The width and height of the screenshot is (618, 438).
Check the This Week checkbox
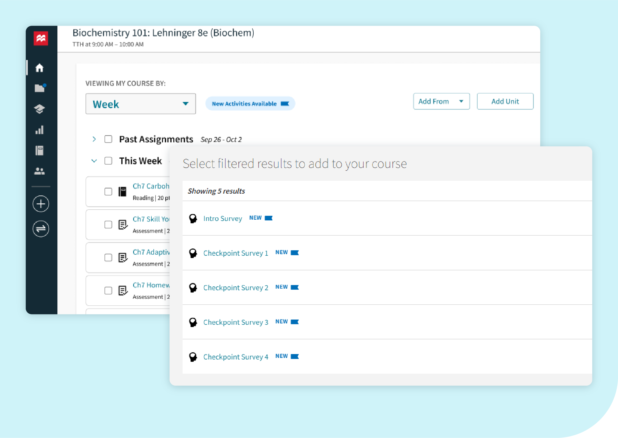pyautogui.click(x=108, y=161)
